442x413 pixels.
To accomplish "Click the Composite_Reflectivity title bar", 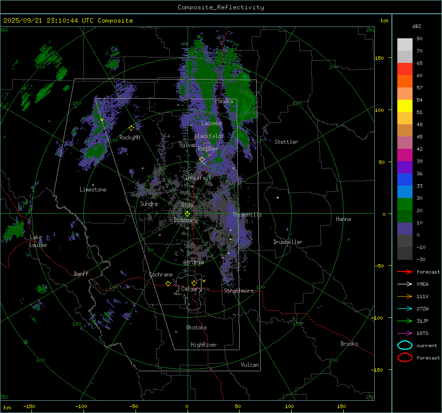I will pyautogui.click(x=221, y=7).
